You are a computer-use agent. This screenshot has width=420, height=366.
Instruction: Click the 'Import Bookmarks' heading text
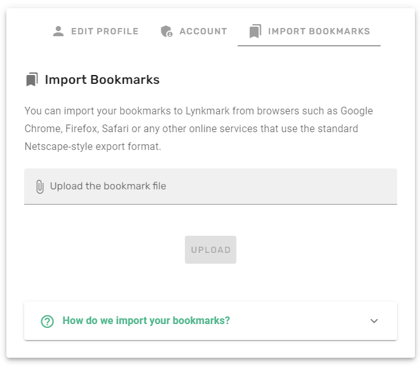tap(102, 79)
